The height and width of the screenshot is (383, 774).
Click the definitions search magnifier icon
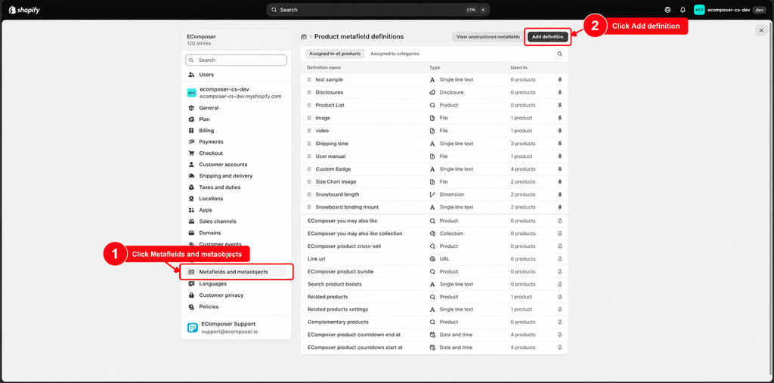559,54
